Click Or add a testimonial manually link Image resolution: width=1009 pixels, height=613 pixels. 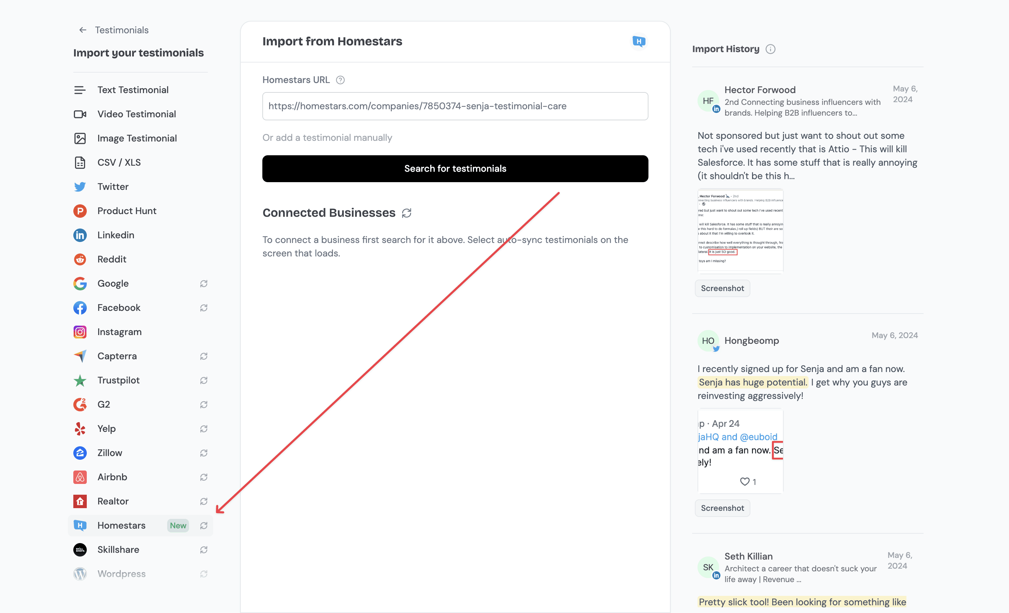[327, 137]
